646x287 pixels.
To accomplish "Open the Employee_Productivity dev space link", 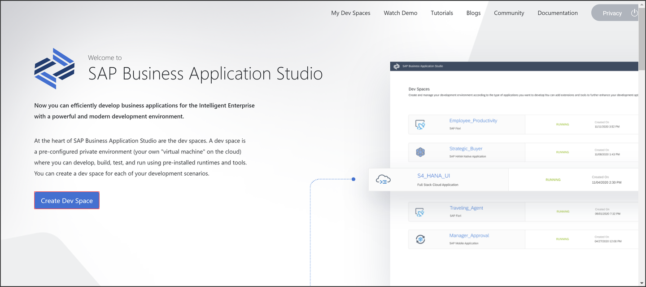I will point(473,121).
